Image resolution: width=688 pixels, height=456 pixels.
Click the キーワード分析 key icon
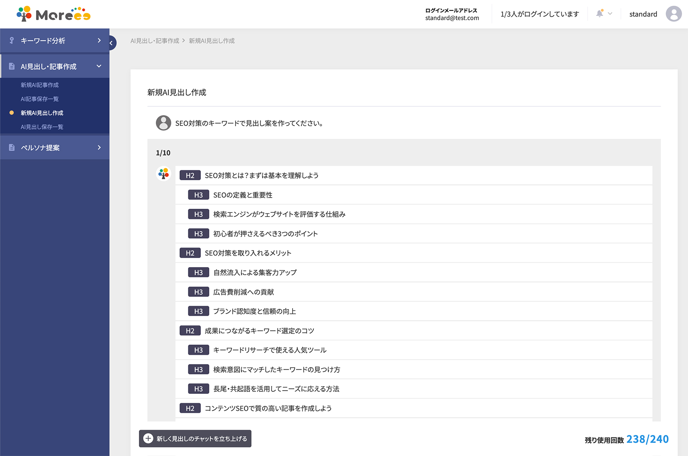(12, 41)
